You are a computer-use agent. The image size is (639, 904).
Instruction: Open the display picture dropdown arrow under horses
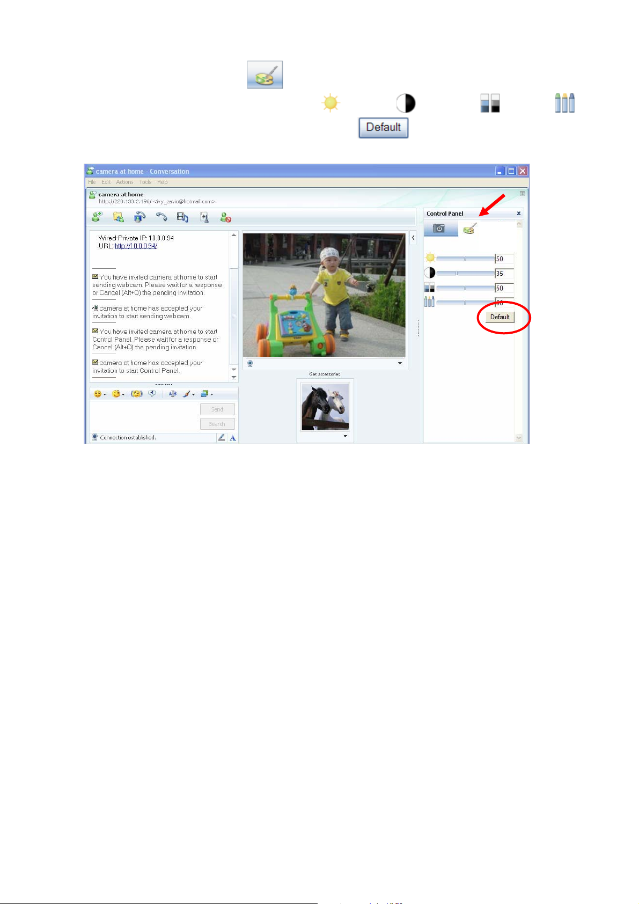[345, 436]
